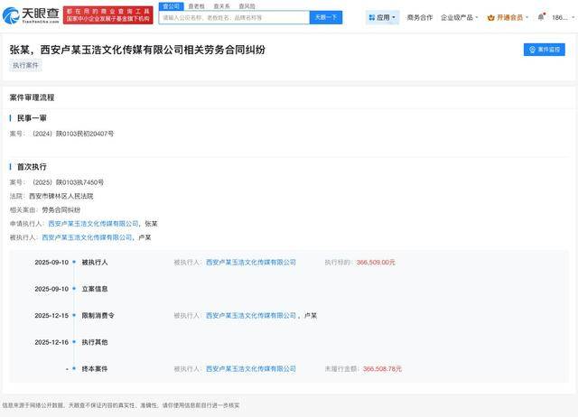The width and height of the screenshot is (578, 417).
Task: Click the unfulfilled amount 366,508.78元
Action: 382,369
